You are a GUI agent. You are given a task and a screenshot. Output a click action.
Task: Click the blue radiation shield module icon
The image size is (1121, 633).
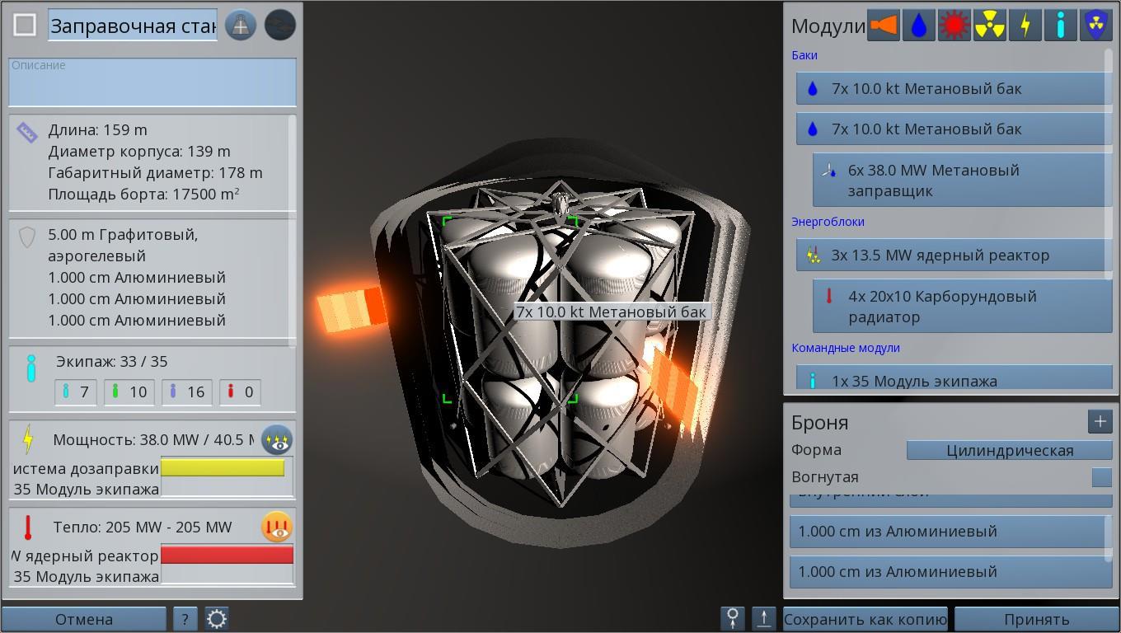(x=1095, y=26)
